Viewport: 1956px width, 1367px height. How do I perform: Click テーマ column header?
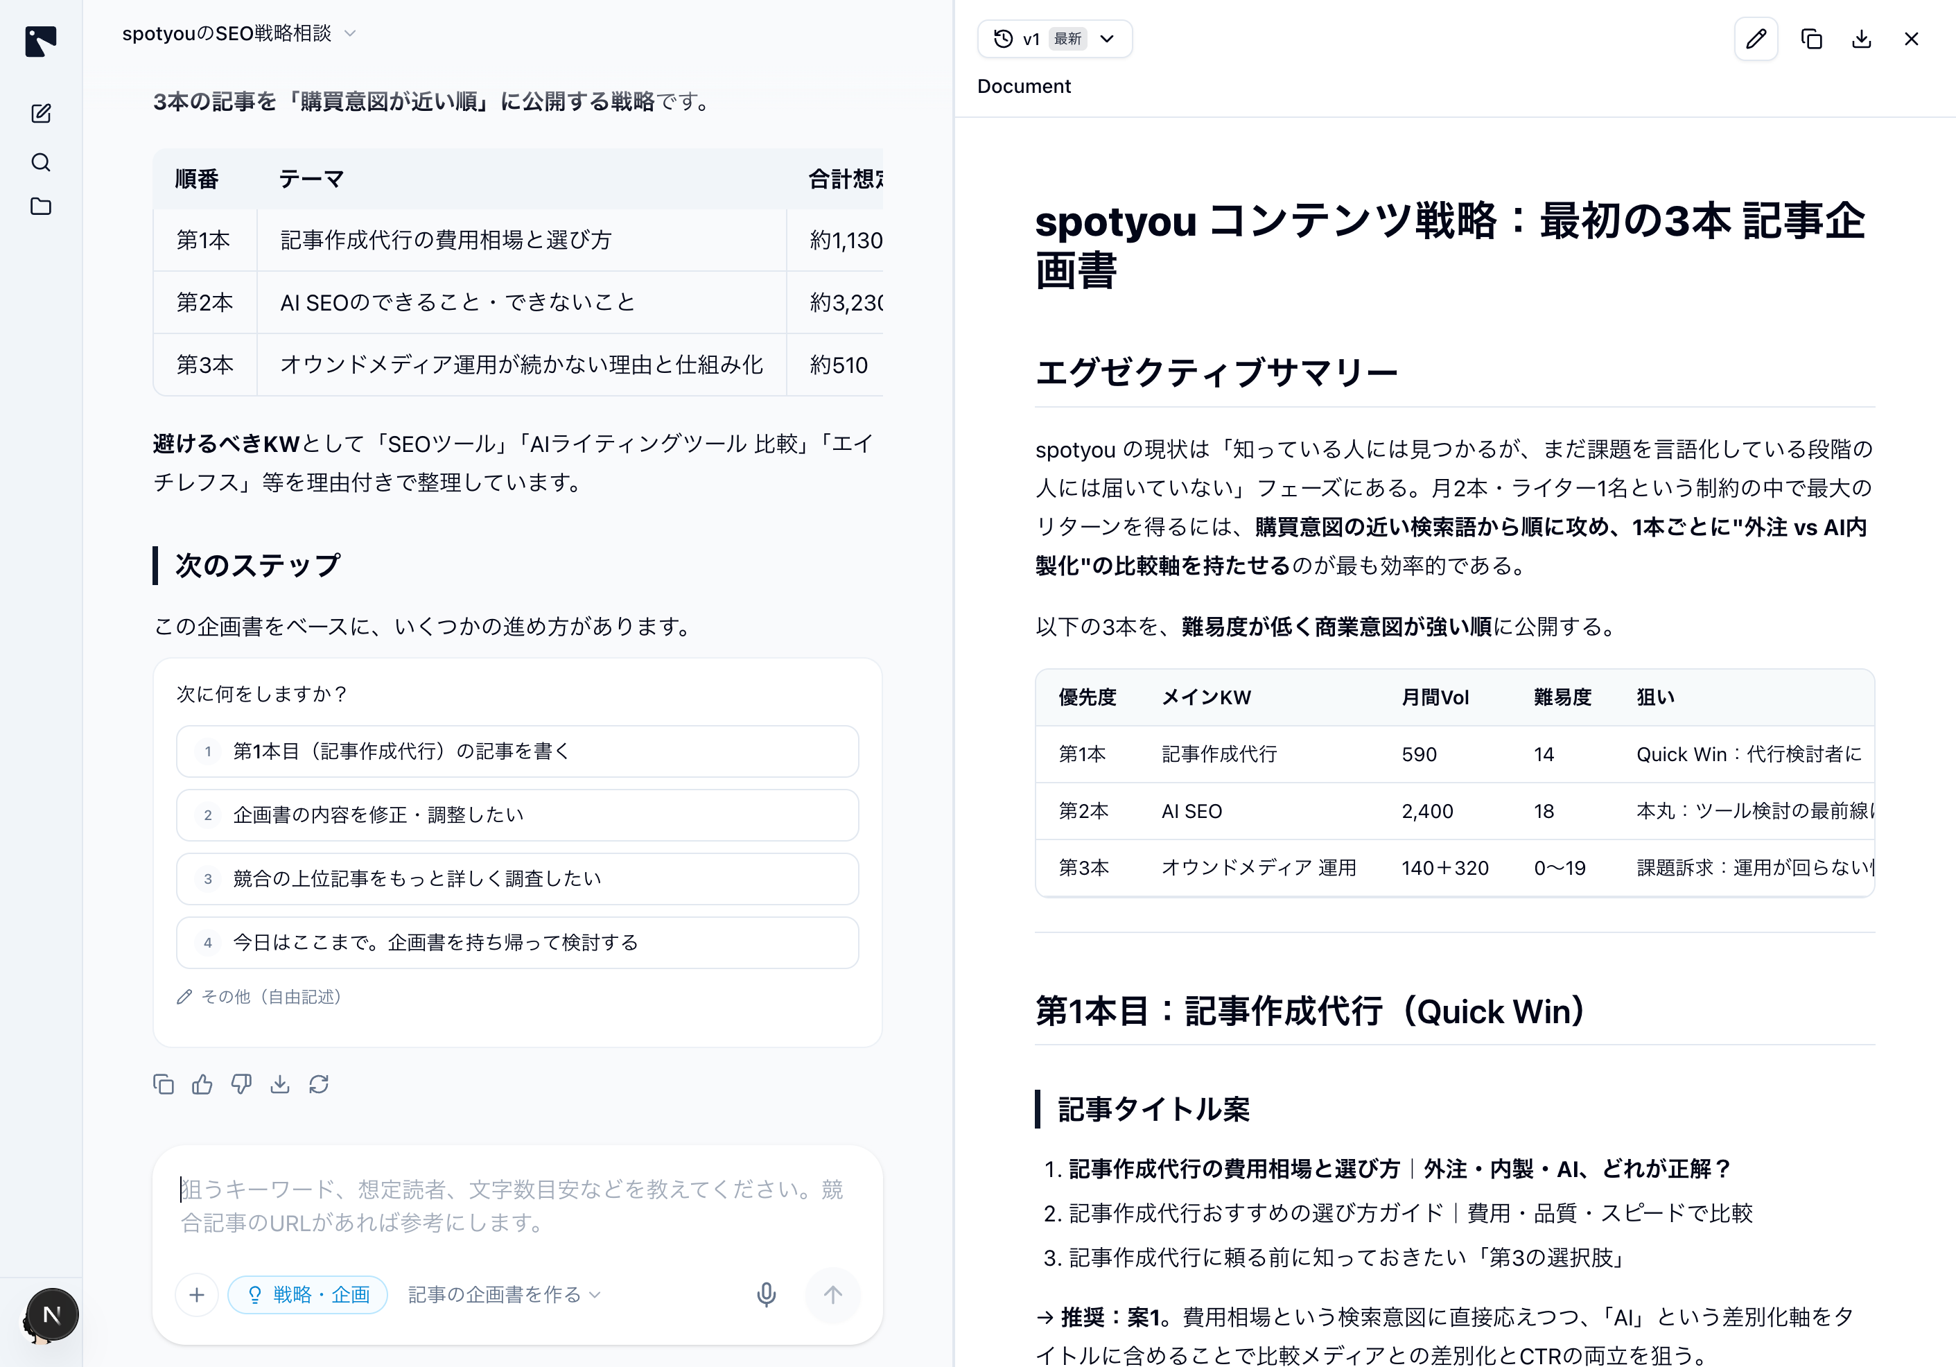tap(311, 179)
